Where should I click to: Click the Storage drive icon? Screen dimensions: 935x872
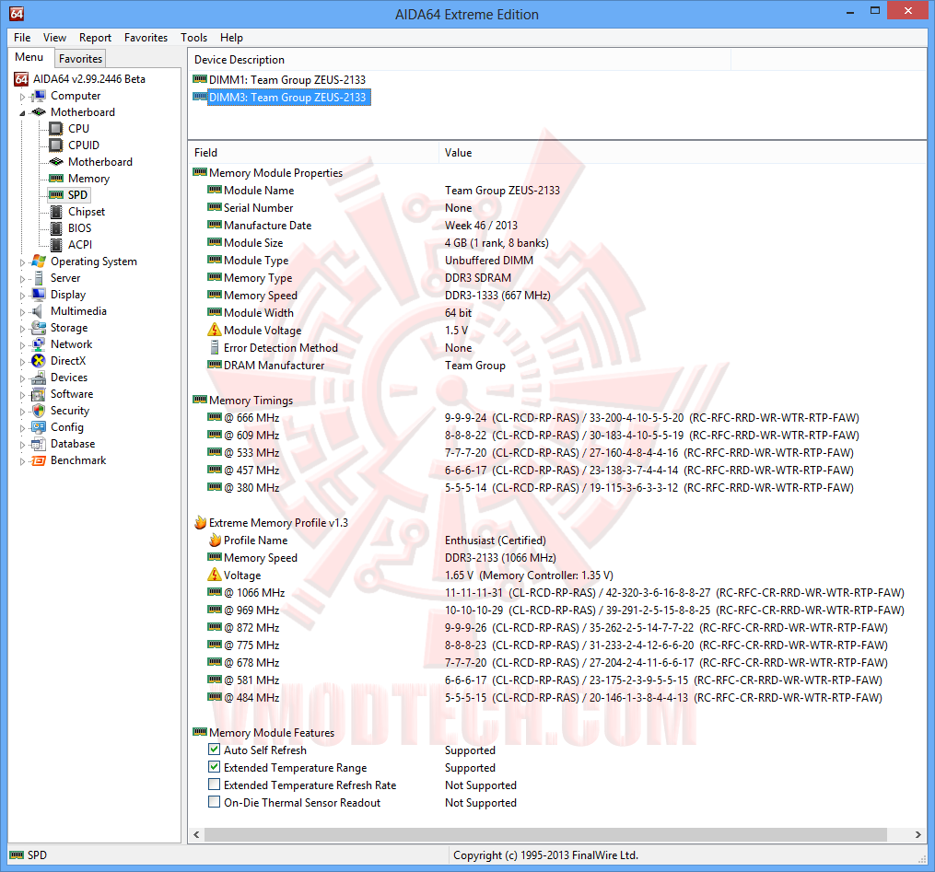click(39, 328)
